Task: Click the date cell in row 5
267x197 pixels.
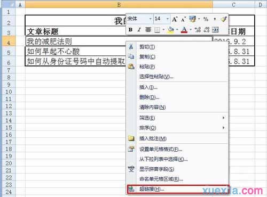Action: [241, 51]
